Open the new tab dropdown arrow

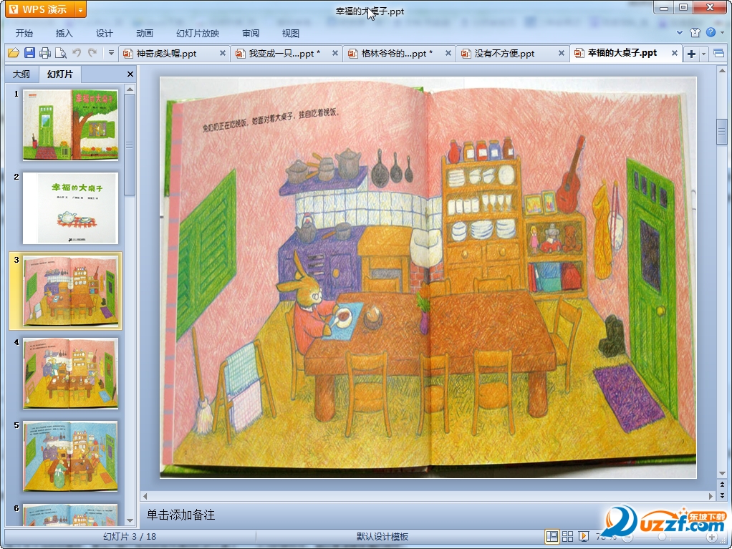[703, 54]
